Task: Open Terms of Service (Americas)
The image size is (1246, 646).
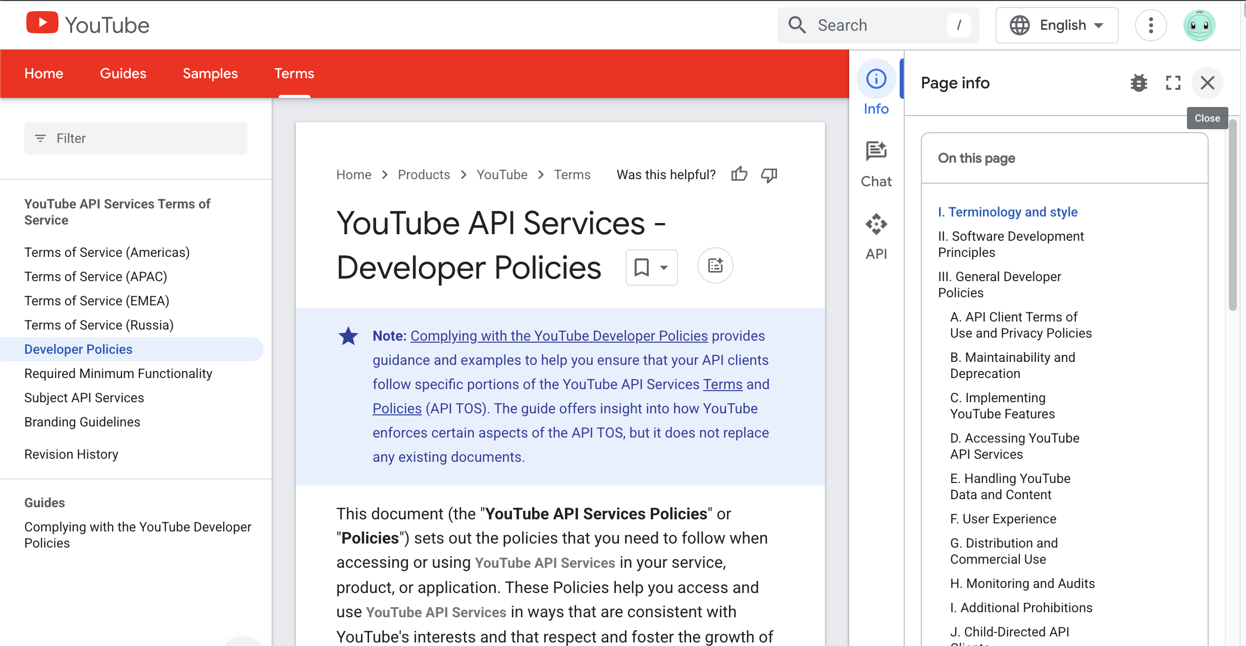Action: click(107, 252)
